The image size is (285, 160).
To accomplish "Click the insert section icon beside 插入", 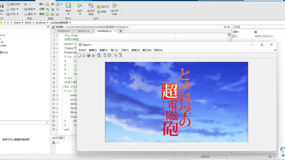I will pyautogui.click(x=47, y=4).
